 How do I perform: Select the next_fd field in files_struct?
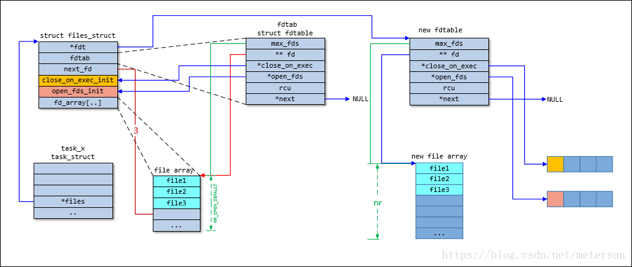[x=78, y=69]
